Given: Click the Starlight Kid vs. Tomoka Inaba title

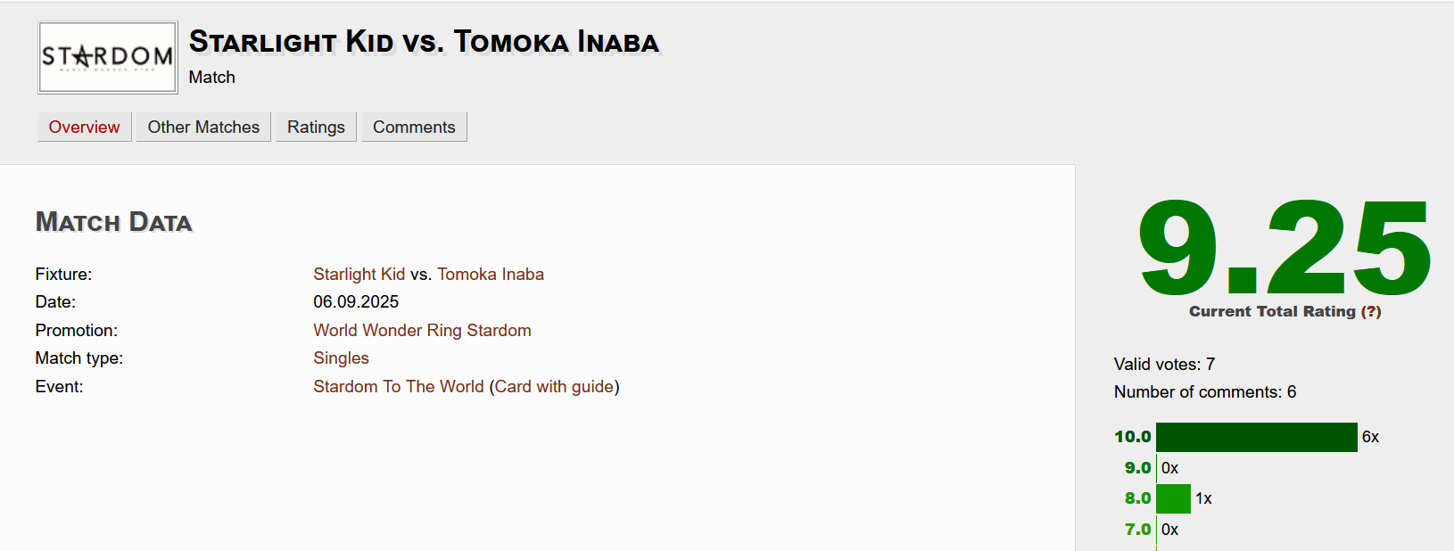Looking at the screenshot, I should point(424,42).
